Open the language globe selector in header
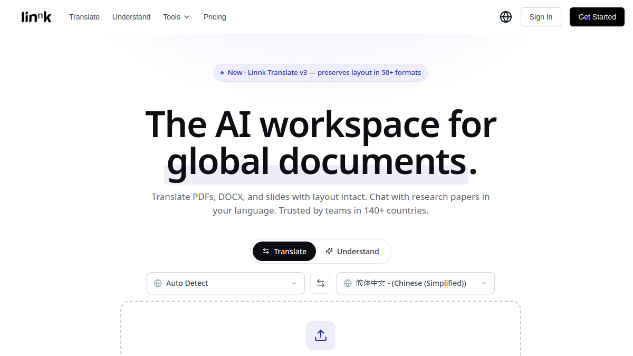Viewport: 633px width, 356px height. [x=506, y=17]
